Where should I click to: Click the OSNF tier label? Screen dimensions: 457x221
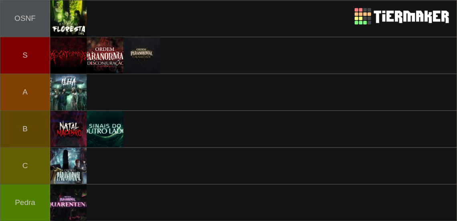pos(25,18)
